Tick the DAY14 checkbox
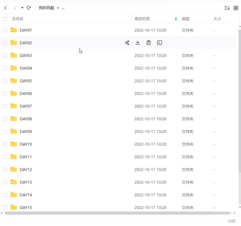 (x=5, y=195)
